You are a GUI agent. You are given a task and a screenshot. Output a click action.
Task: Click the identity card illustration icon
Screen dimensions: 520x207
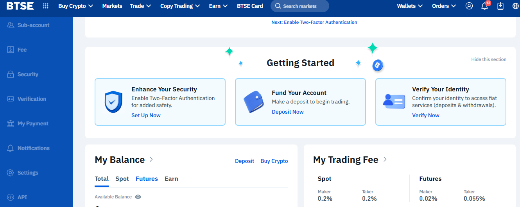tap(394, 101)
